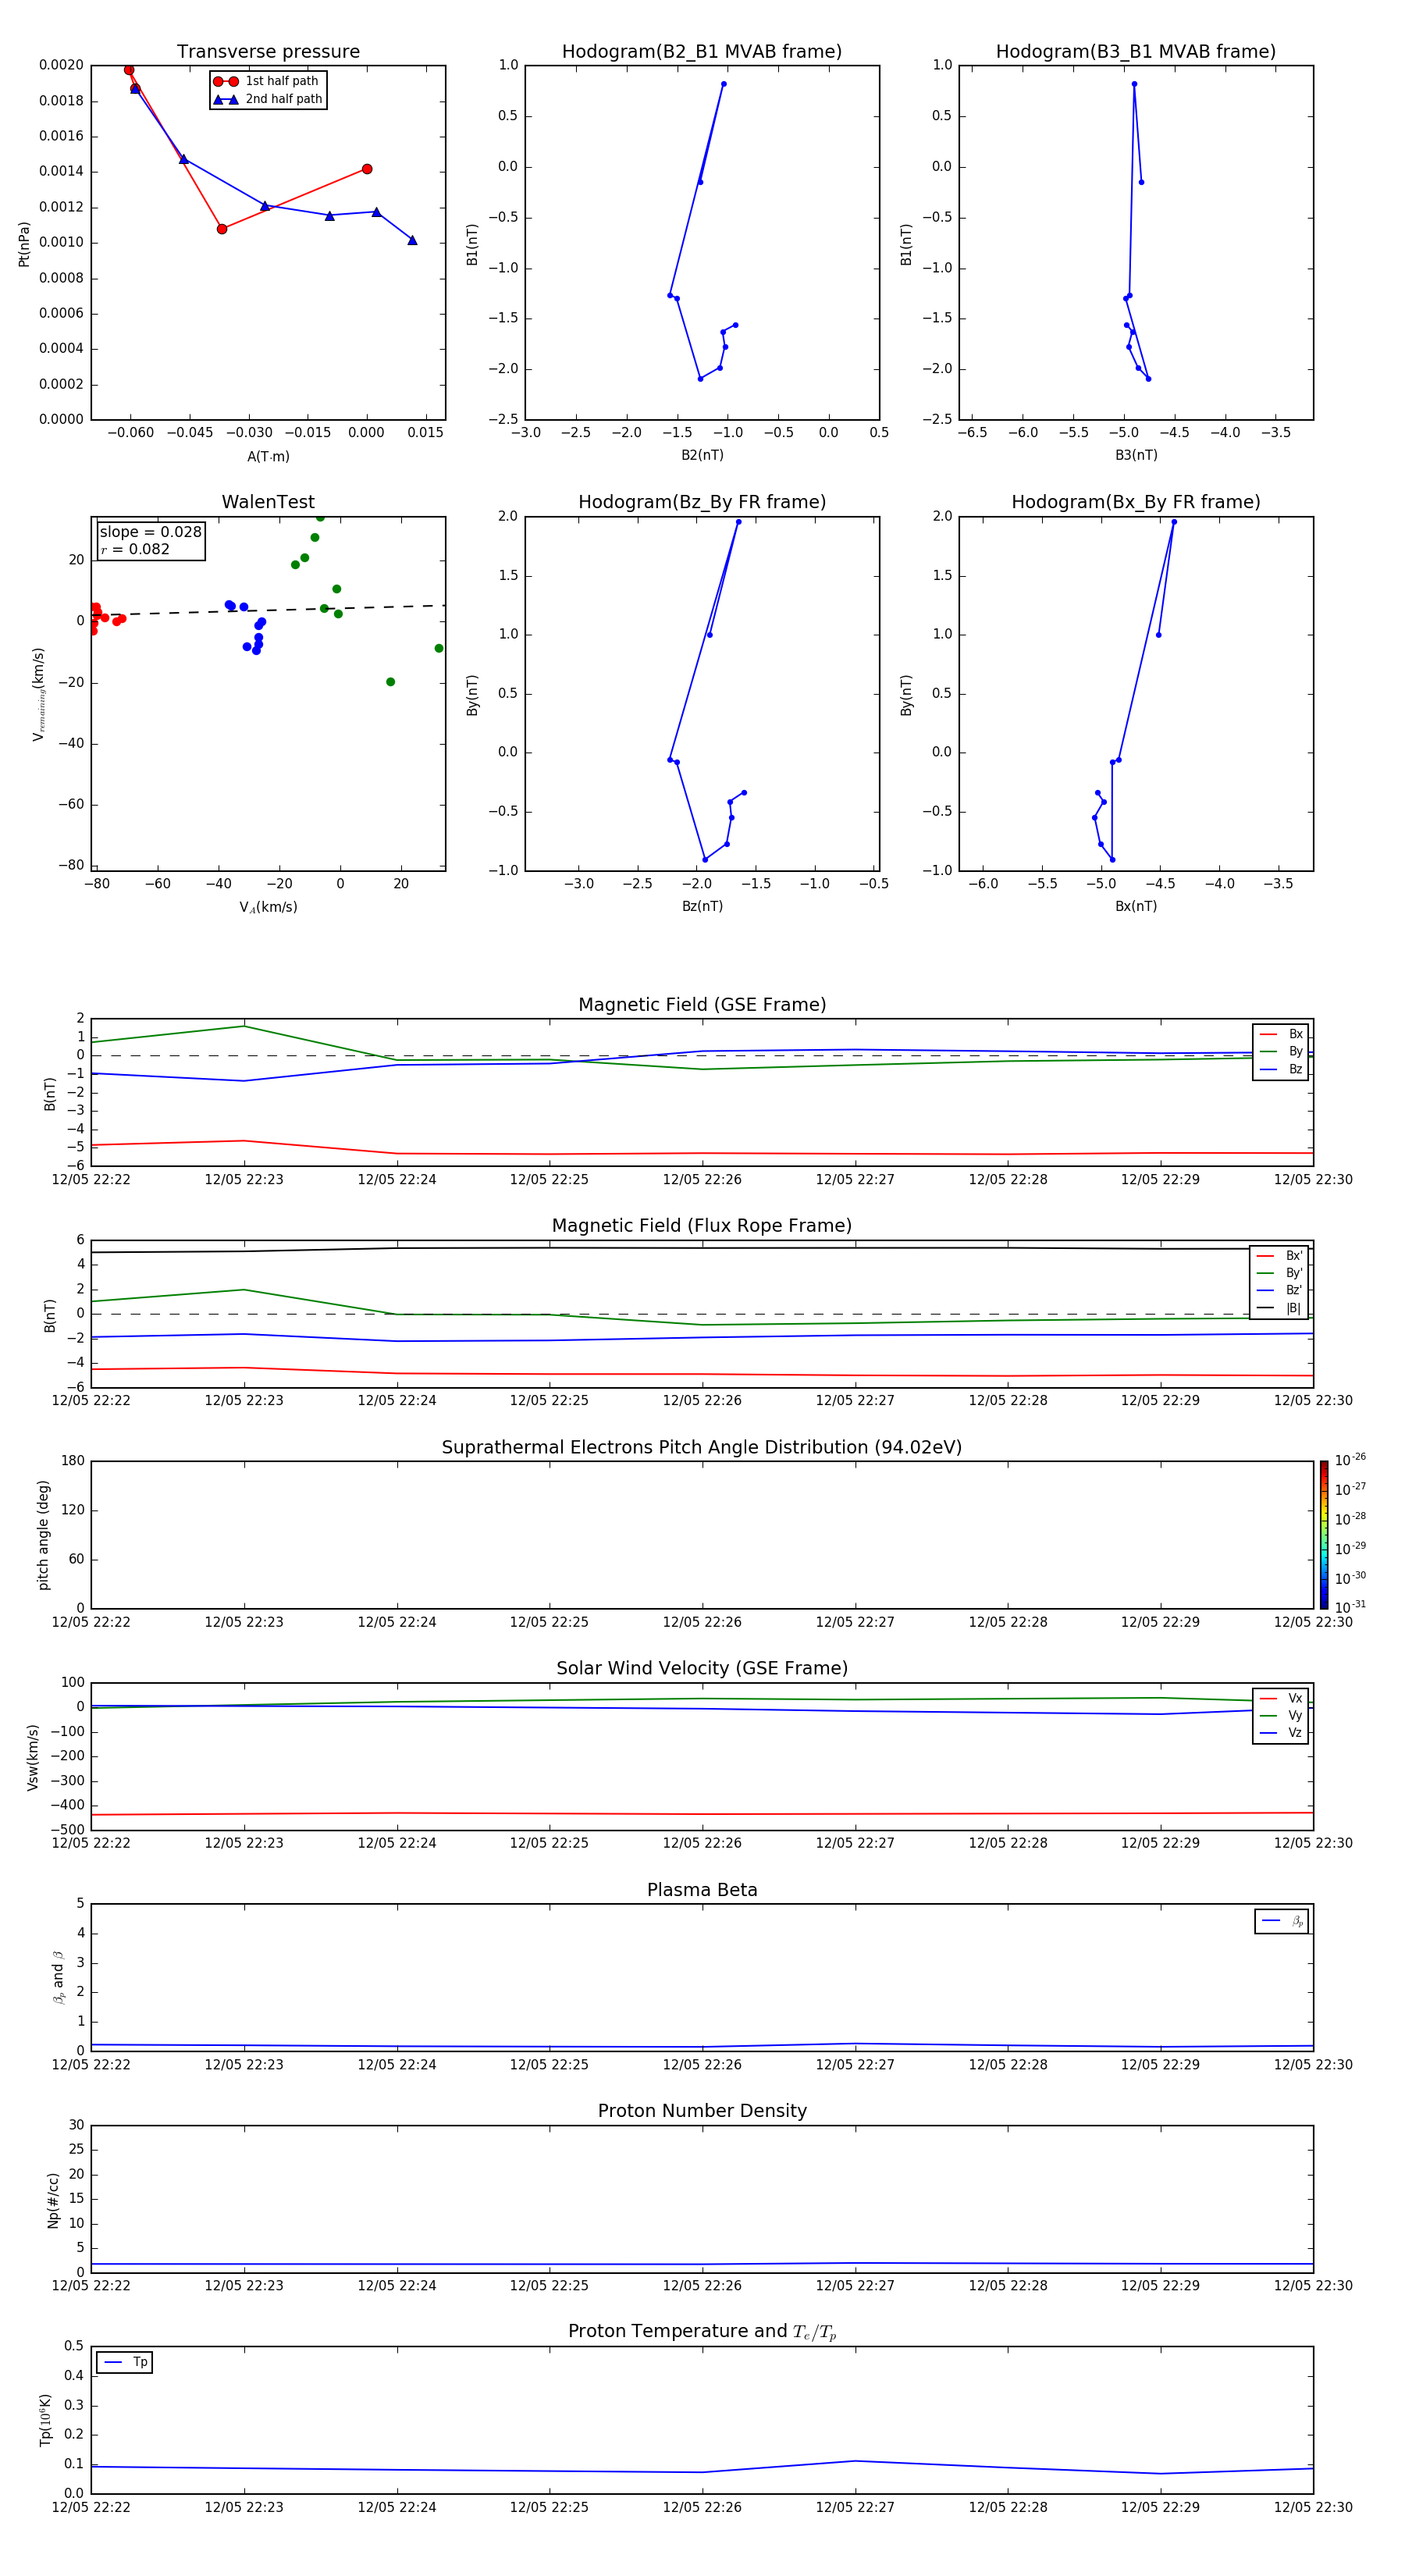Select the Vy entry in velocity legend

[1281, 1715]
